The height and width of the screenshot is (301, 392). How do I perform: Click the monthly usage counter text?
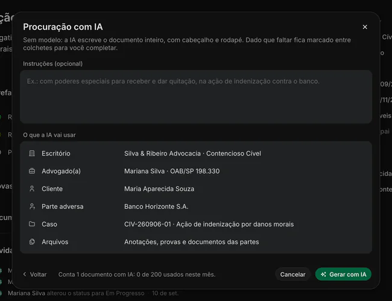(x=137, y=274)
